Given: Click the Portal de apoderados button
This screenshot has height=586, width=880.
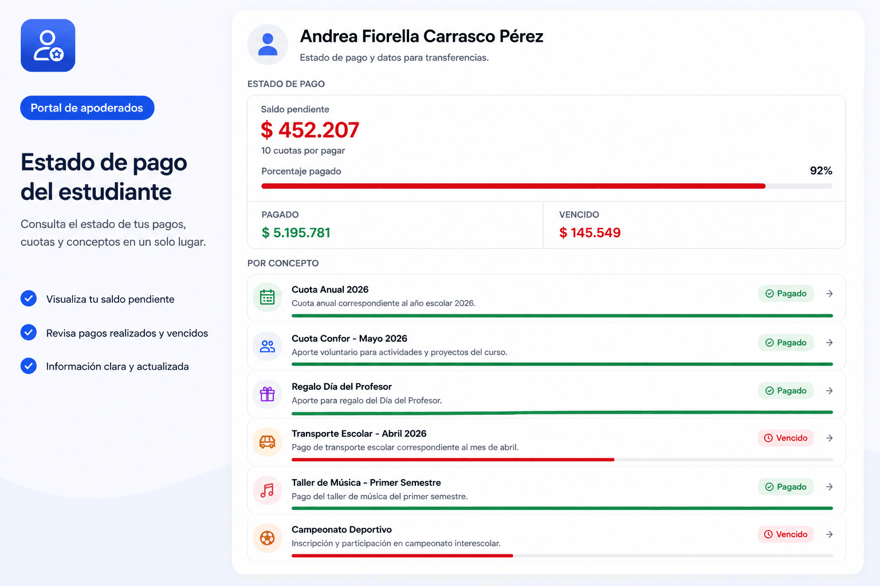Looking at the screenshot, I should pos(87,108).
